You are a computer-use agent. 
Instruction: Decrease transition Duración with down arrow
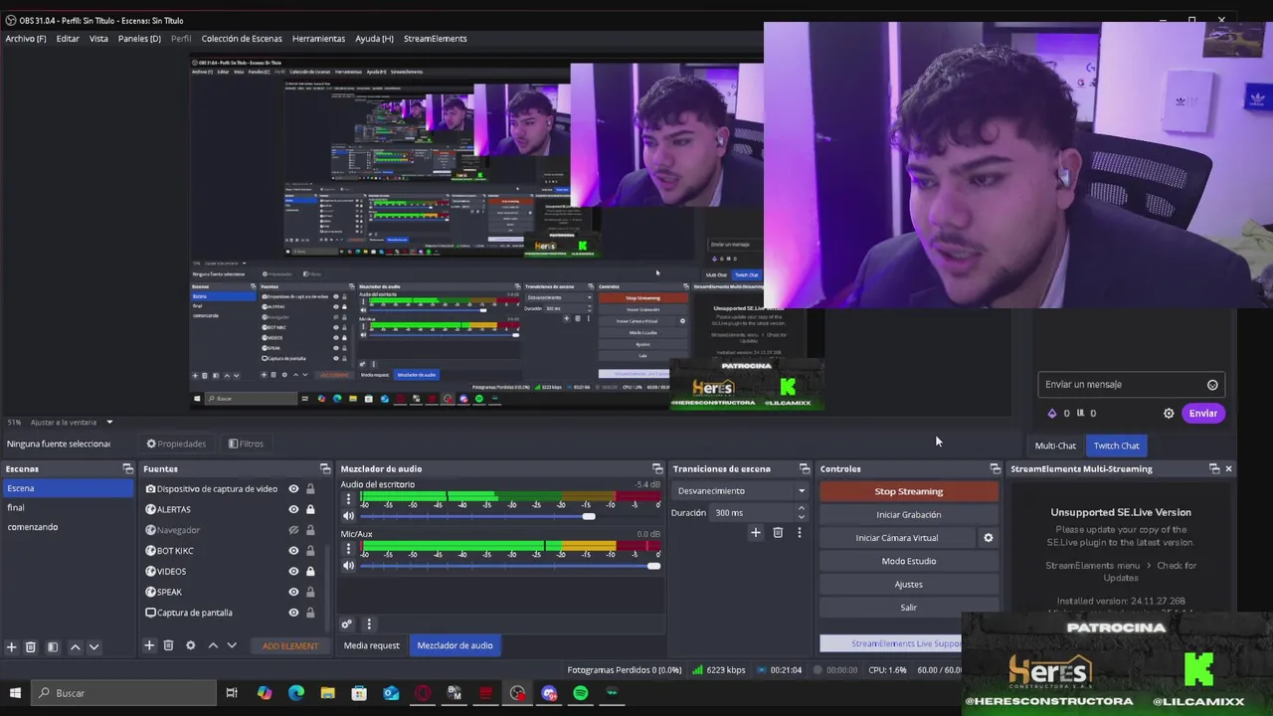point(801,517)
